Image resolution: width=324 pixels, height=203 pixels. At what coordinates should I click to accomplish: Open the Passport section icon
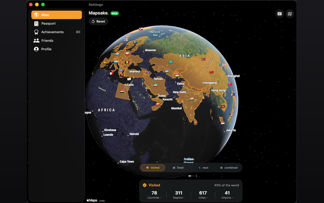pyautogui.click(x=36, y=24)
